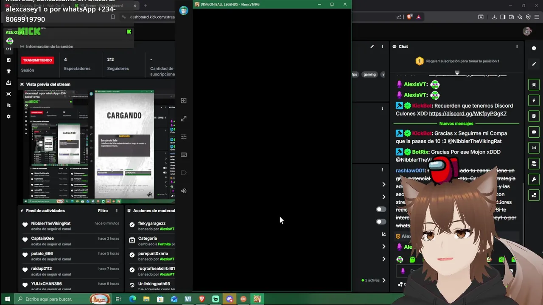
Task: Click the KickBot name on Discord reminder
Action: tap(422, 105)
